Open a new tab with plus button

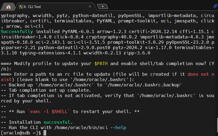click(x=102, y=7)
